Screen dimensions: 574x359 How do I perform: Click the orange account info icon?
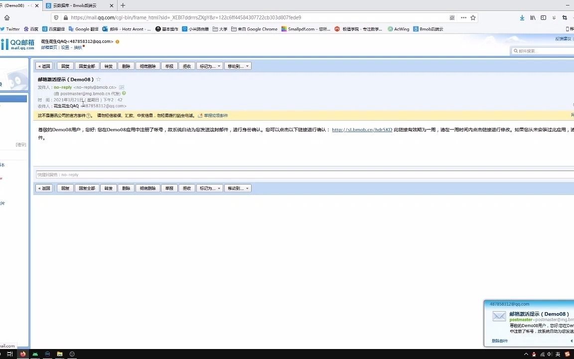118,42
